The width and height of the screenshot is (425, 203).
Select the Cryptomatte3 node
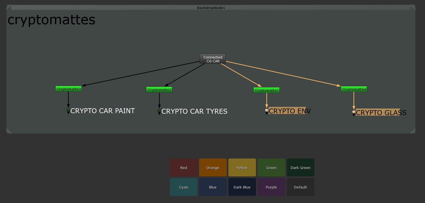[x=68, y=89]
